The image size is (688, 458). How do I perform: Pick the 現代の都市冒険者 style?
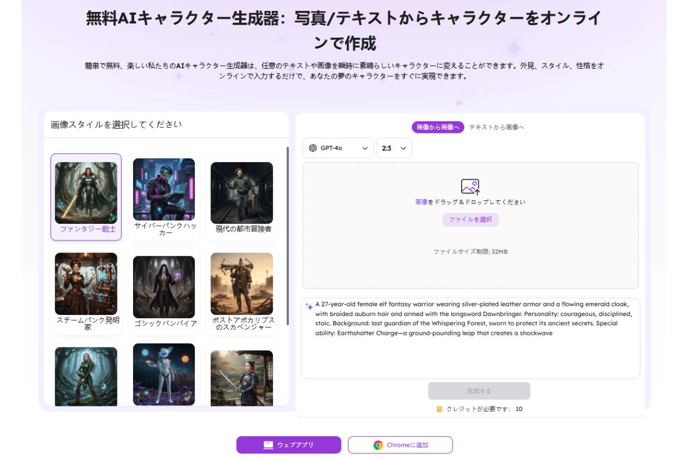pos(241,193)
